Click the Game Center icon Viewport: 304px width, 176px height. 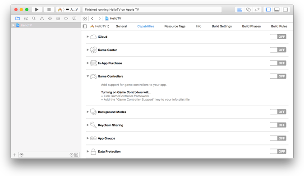click(93, 50)
